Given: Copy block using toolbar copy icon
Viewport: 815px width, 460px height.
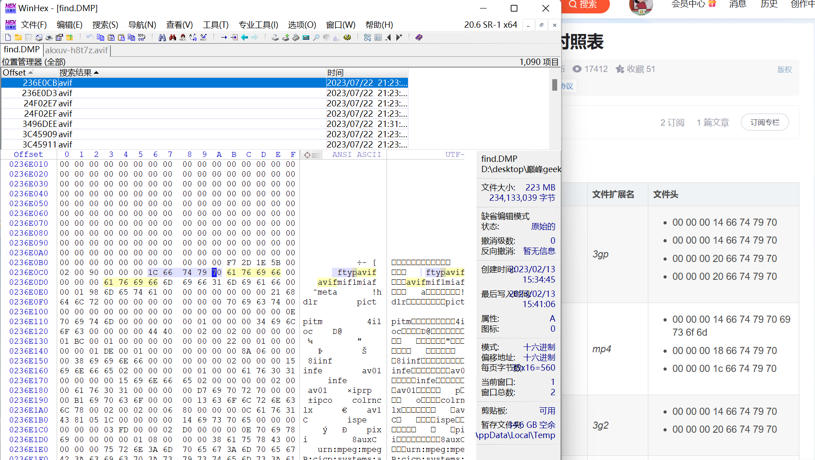Looking at the screenshot, I should pos(101,38).
